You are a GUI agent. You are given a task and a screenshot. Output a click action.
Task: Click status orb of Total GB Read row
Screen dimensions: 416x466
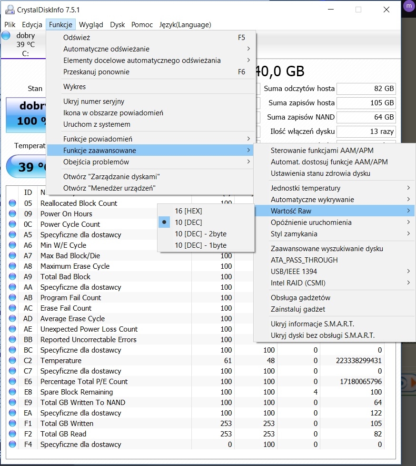pos(12,434)
